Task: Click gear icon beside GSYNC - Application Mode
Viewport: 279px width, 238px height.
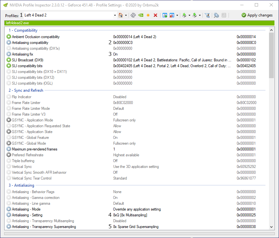Action: pyautogui.click(x=8, y=120)
